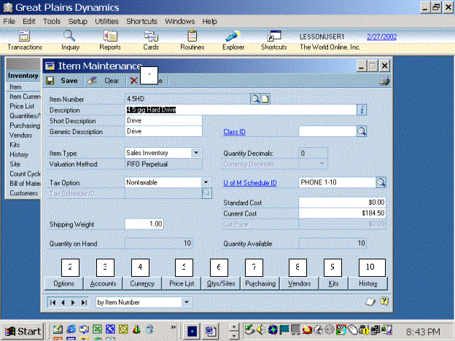
Task: Expand the Tax Option dropdown
Action: [206, 181]
